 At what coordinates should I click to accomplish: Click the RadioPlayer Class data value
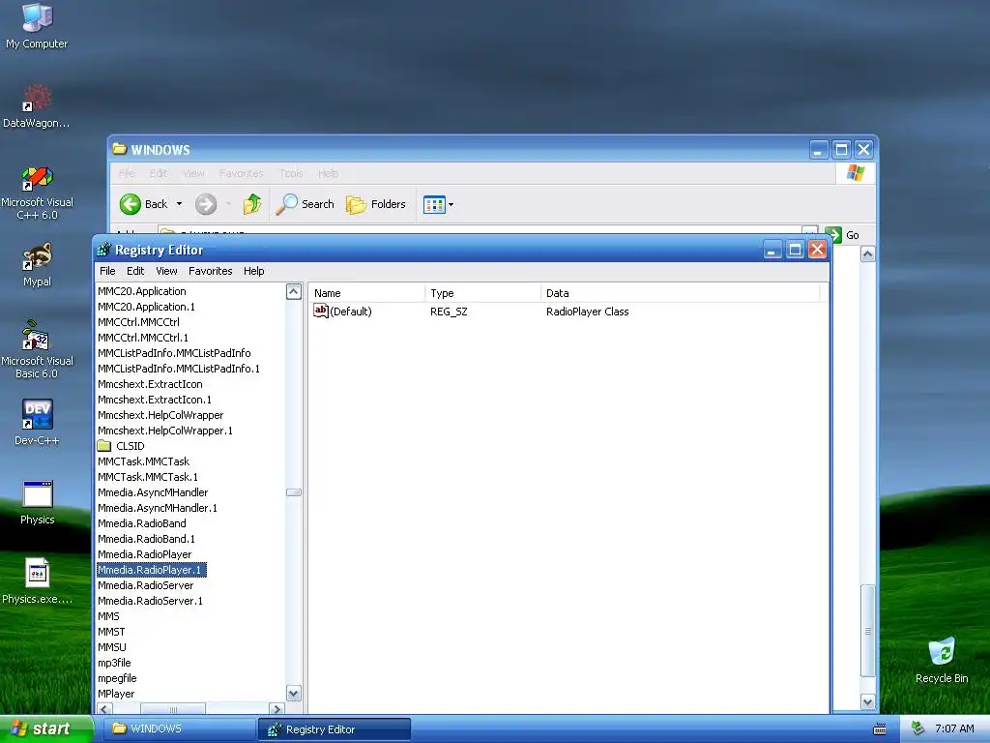click(x=587, y=312)
